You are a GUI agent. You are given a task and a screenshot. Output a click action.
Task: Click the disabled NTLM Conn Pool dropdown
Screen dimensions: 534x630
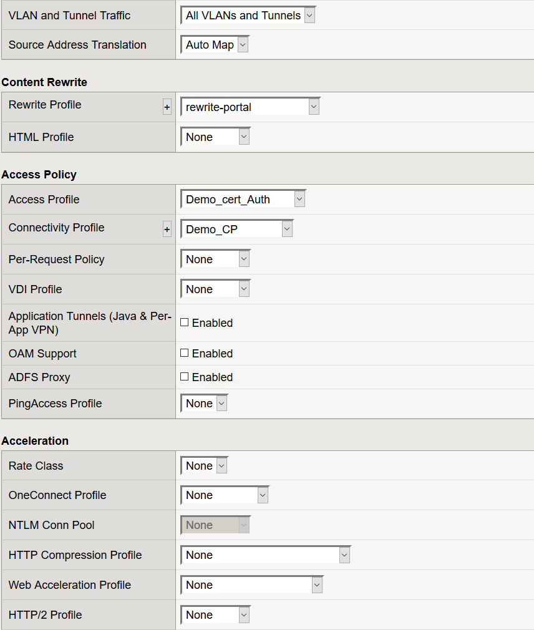(215, 525)
